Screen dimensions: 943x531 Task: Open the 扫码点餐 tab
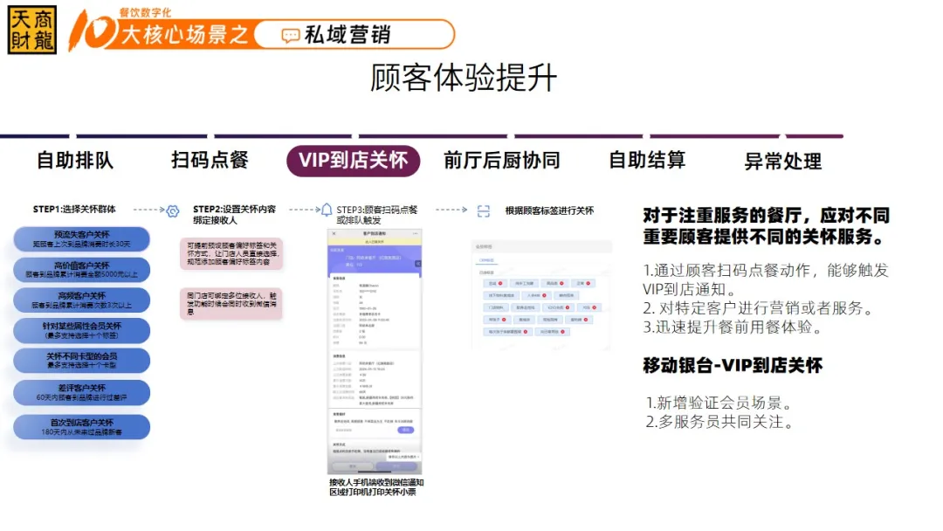(210, 160)
